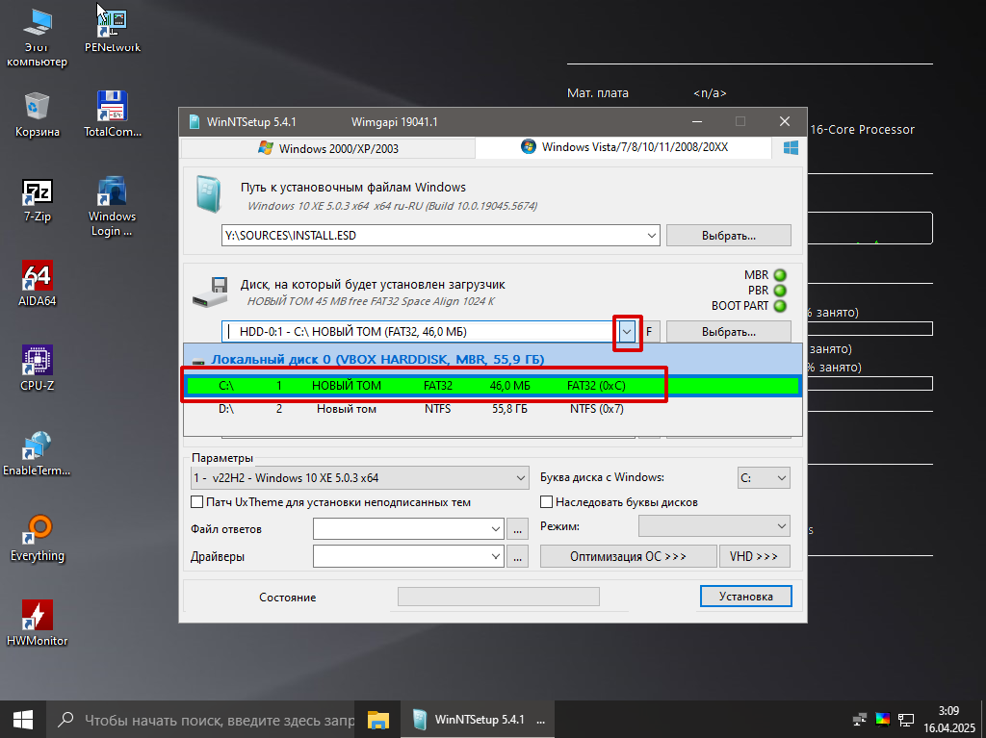986x738 pixels.
Task: Browse for Драйверы with the ... button
Action: click(x=517, y=556)
